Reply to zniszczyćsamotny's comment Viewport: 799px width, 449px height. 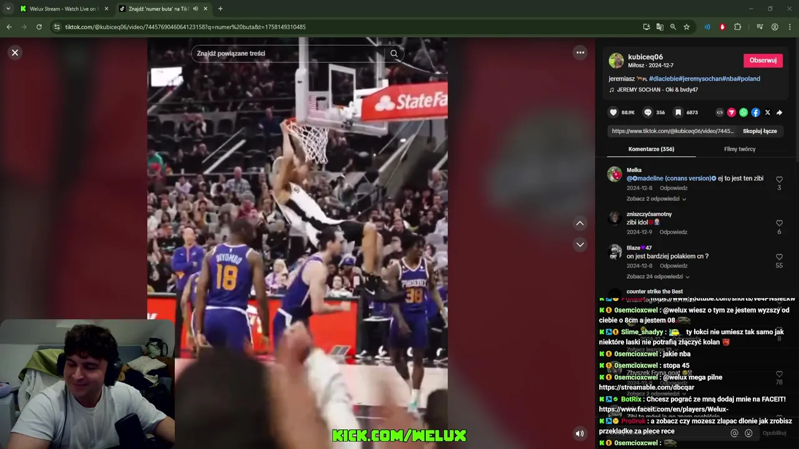(674, 232)
